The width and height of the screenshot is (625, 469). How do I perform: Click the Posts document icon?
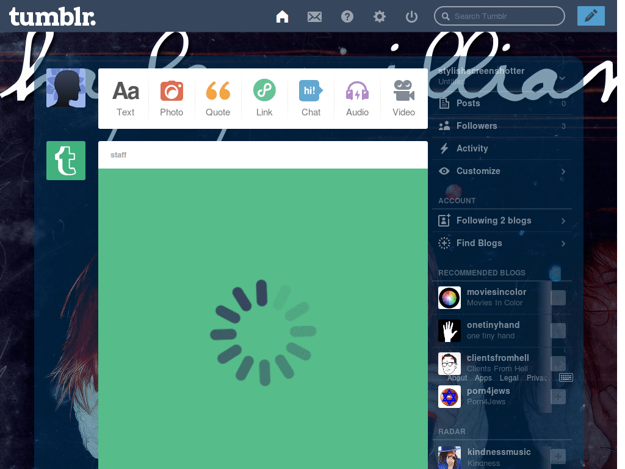coord(444,103)
